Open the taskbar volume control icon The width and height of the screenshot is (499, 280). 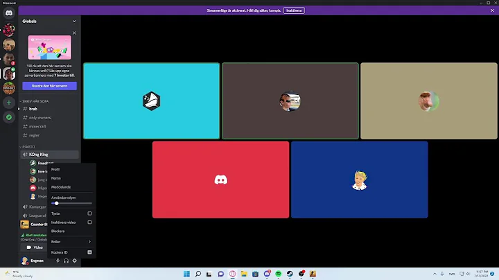pos(468,274)
